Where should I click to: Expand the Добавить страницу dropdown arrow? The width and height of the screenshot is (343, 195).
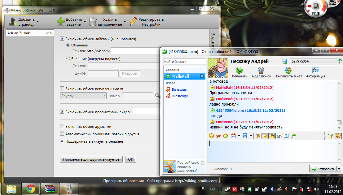pos(37,22)
